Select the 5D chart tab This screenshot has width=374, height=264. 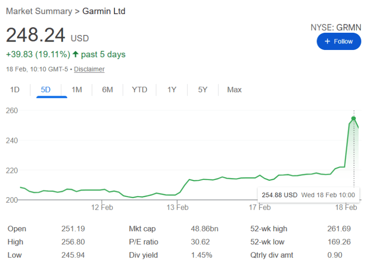pos(46,90)
